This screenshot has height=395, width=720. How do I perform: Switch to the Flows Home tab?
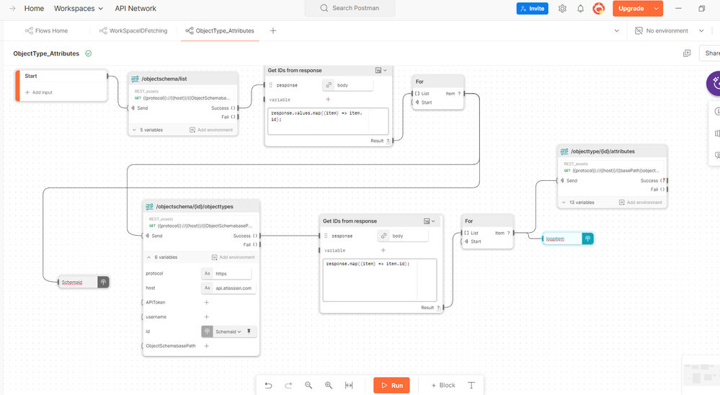click(x=46, y=31)
